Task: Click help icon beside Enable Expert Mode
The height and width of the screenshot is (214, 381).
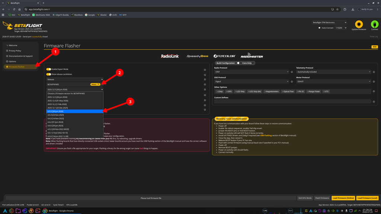Action: [x=205, y=70]
